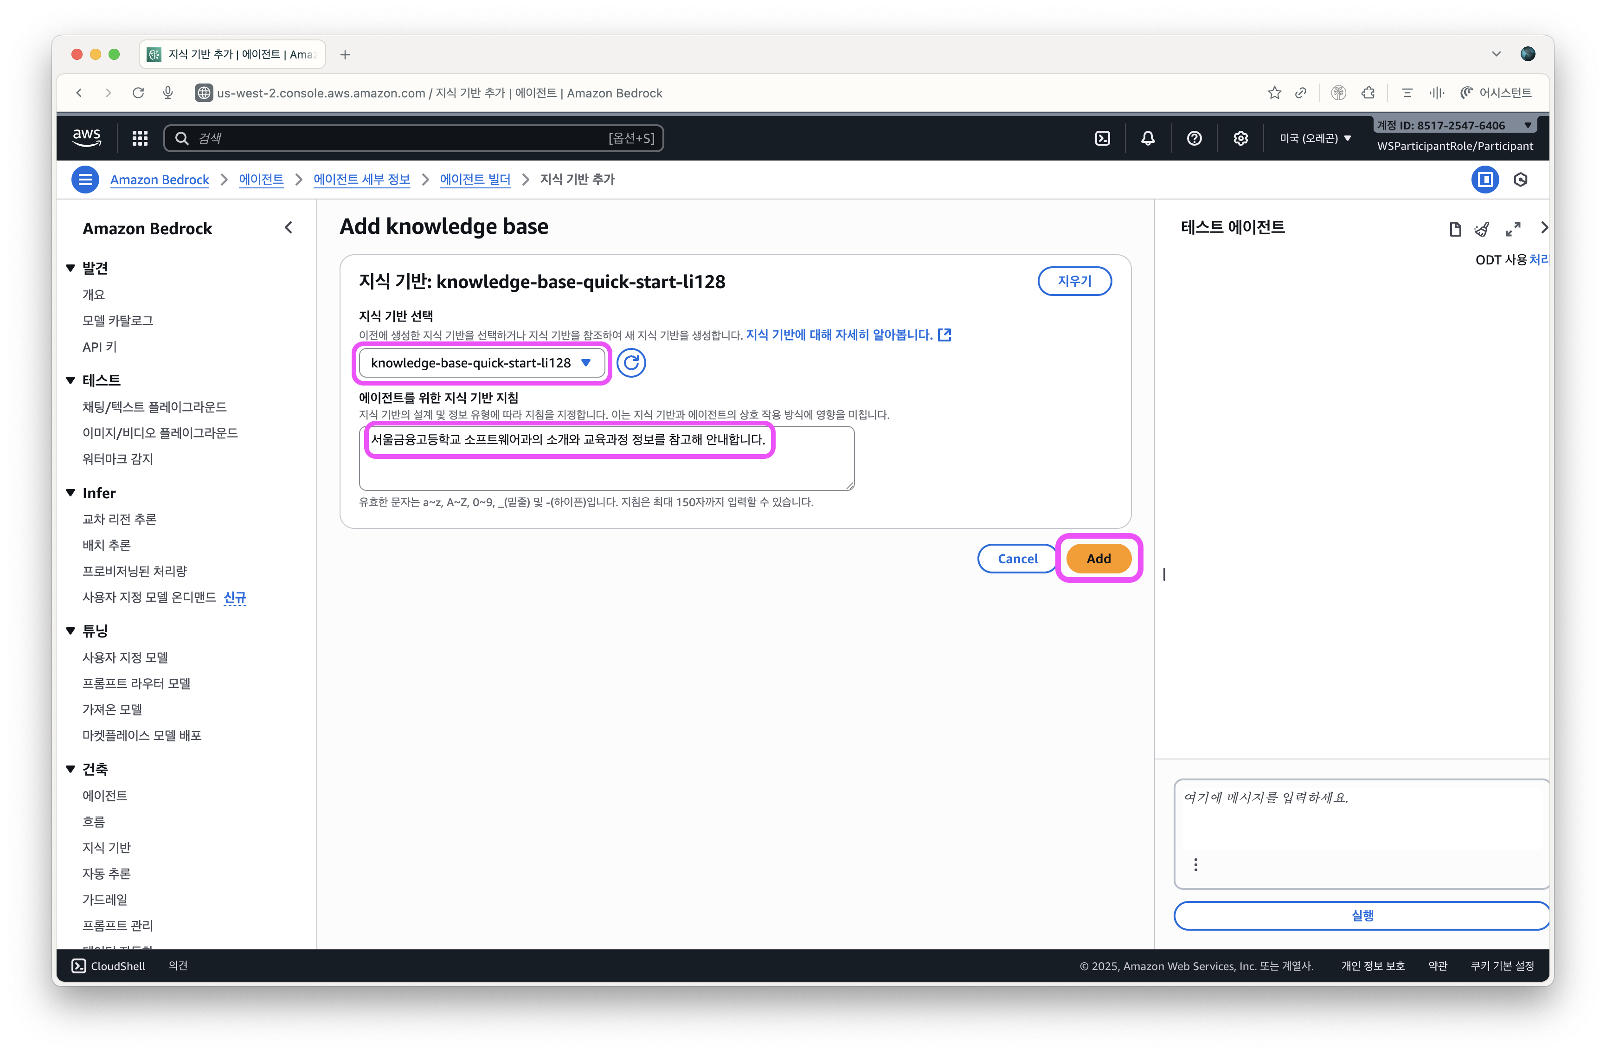Copy the page link with chain icon
This screenshot has width=1606, height=1055.
[1300, 93]
